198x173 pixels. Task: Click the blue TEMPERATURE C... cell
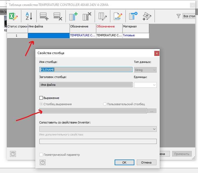point(83,36)
